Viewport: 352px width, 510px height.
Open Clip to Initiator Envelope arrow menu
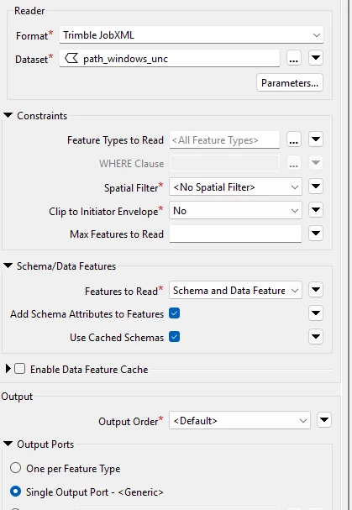(316, 210)
